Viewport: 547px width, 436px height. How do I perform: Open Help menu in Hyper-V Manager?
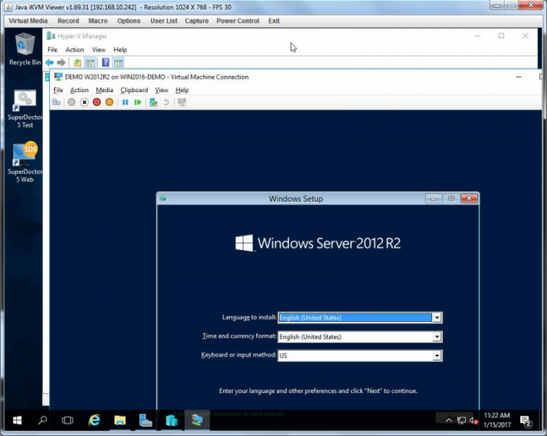pos(120,49)
